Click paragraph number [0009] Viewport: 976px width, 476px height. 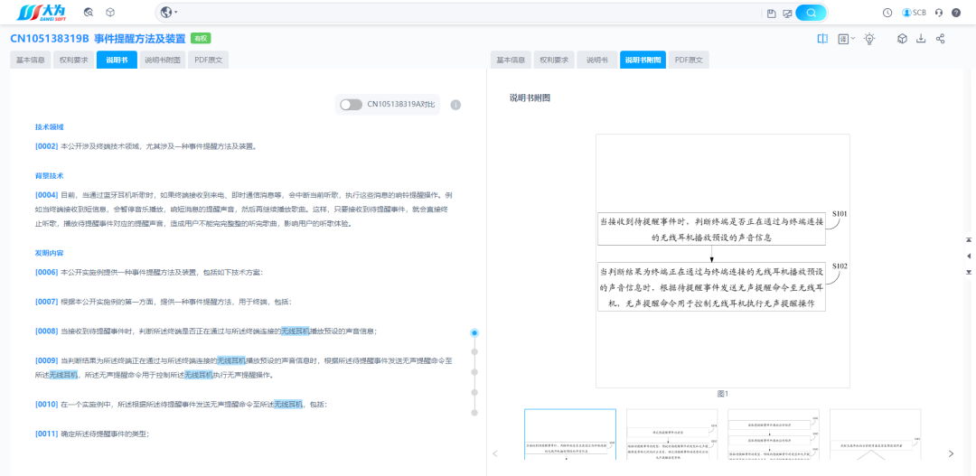click(47, 360)
